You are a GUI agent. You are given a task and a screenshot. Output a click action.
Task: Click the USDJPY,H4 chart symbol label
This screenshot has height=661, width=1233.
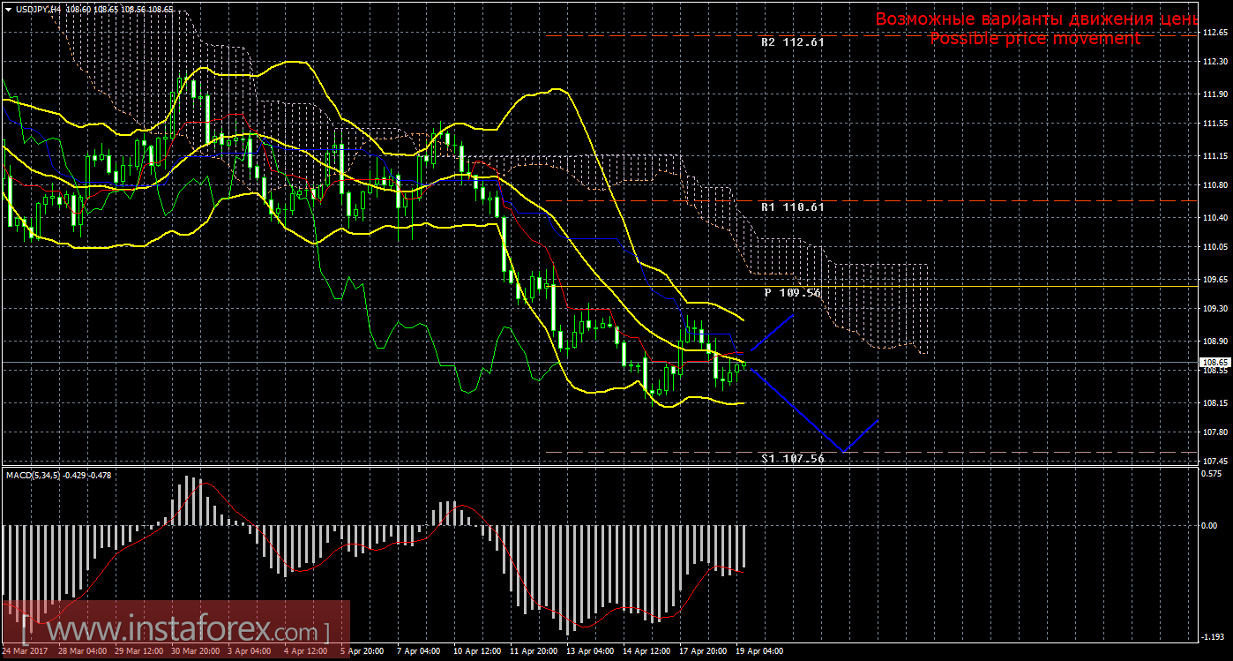[x=38, y=9]
